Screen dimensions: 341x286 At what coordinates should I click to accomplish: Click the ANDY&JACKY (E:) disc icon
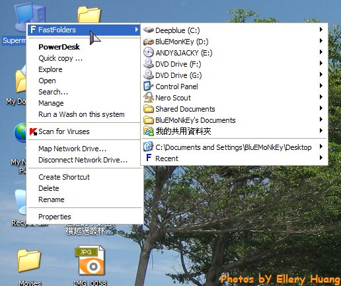click(149, 52)
